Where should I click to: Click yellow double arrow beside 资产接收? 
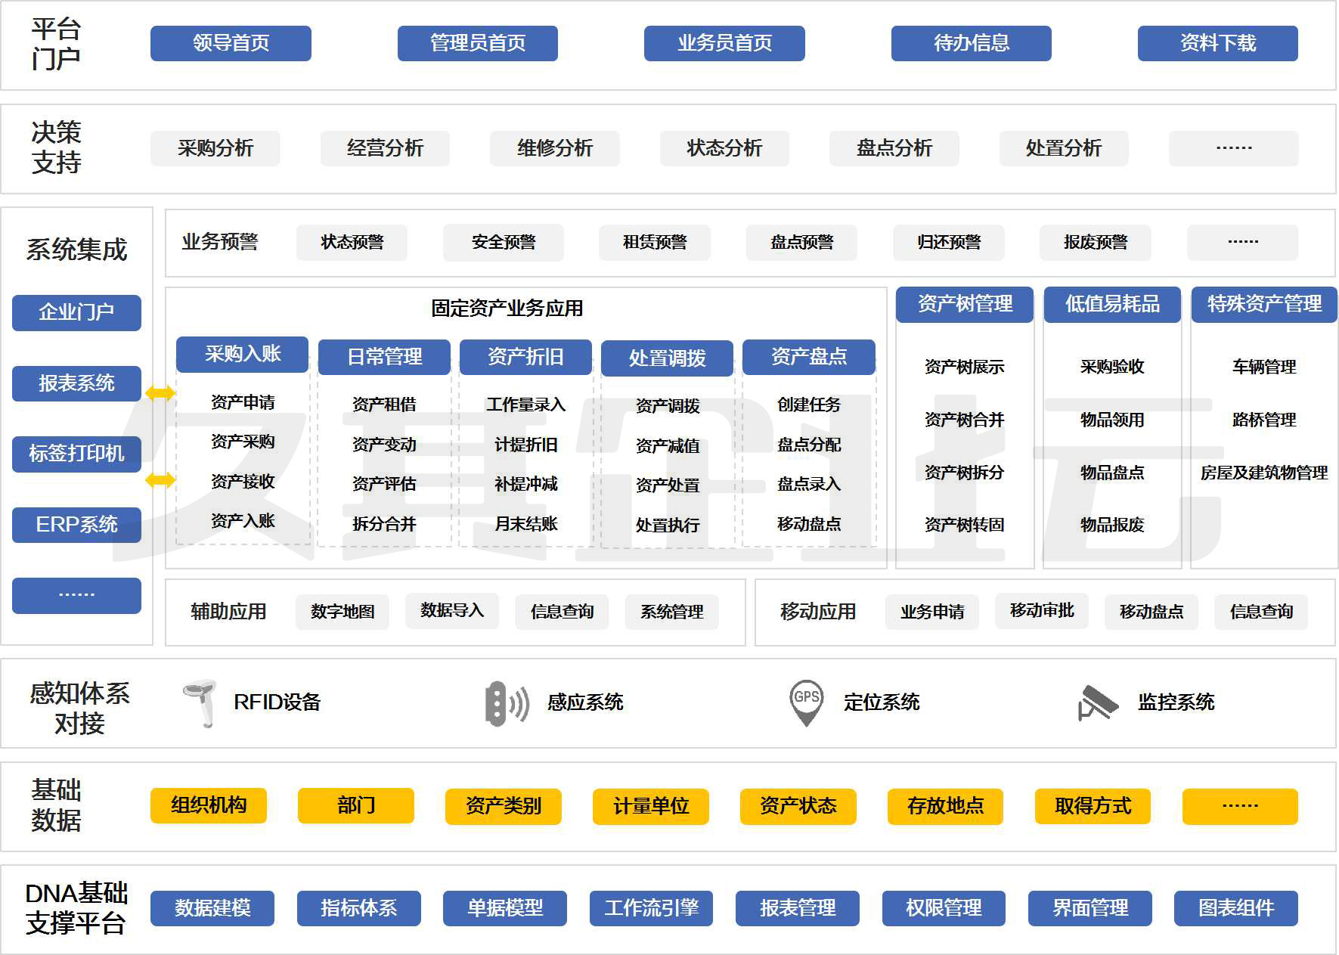tap(160, 479)
